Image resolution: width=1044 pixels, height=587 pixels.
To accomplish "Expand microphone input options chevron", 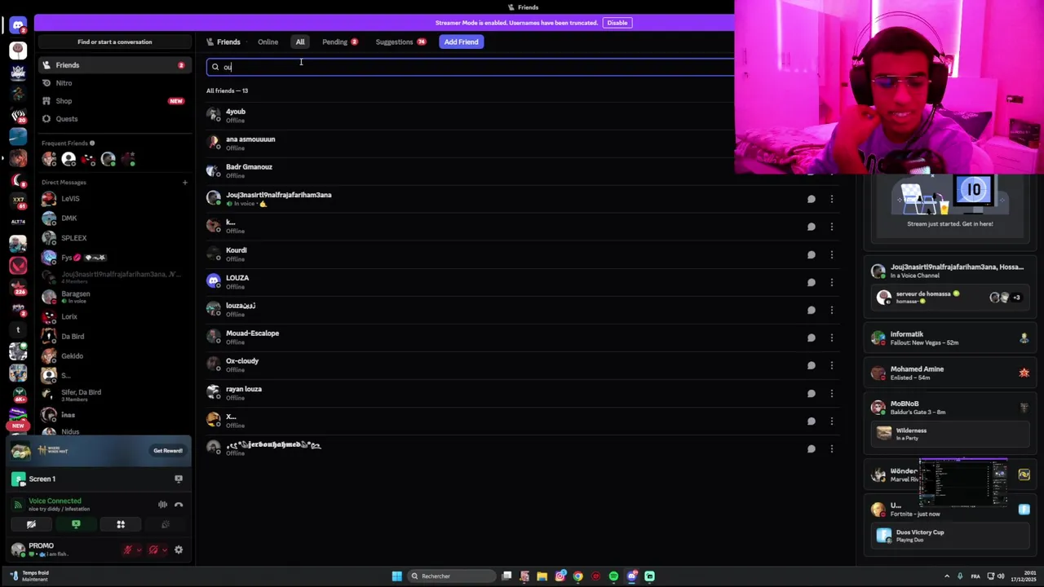I will tap(139, 550).
